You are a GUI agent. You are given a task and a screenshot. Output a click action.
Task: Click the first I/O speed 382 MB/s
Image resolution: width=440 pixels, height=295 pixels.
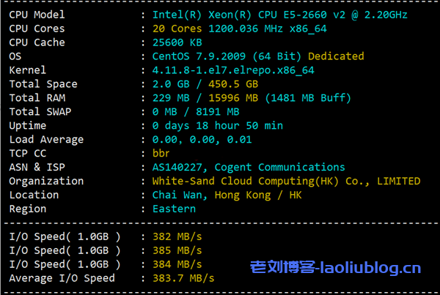pyautogui.click(x=177, y=236)
